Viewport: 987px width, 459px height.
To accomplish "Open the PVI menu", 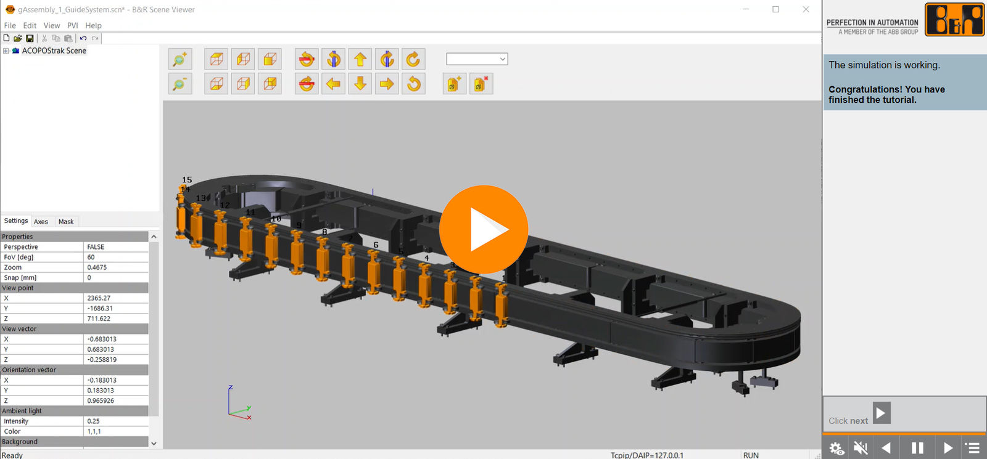I will 73,25.
